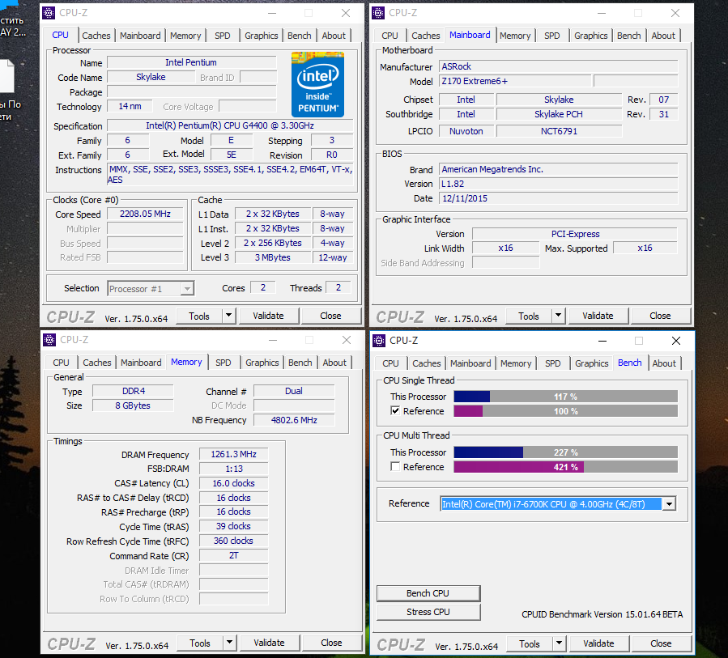728x658 pixels.
Task: Click the Code Name Skylake value
Action: coord(151,77)
